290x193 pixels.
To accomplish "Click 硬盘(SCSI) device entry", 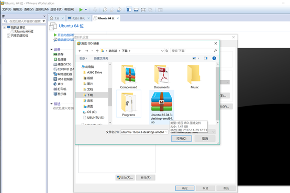I will (62, 64).
